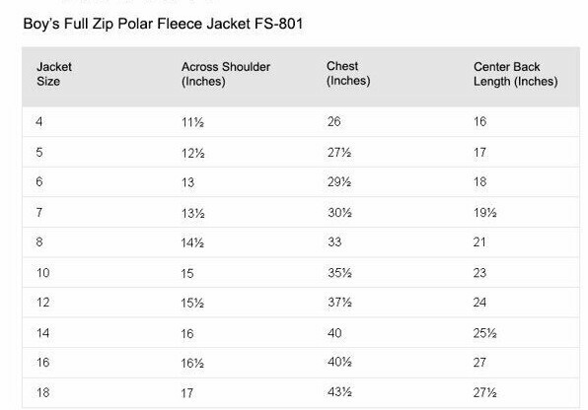Click jacket size 6 cell
Screen dimensions: 588x410
click(x=39, y=181)
